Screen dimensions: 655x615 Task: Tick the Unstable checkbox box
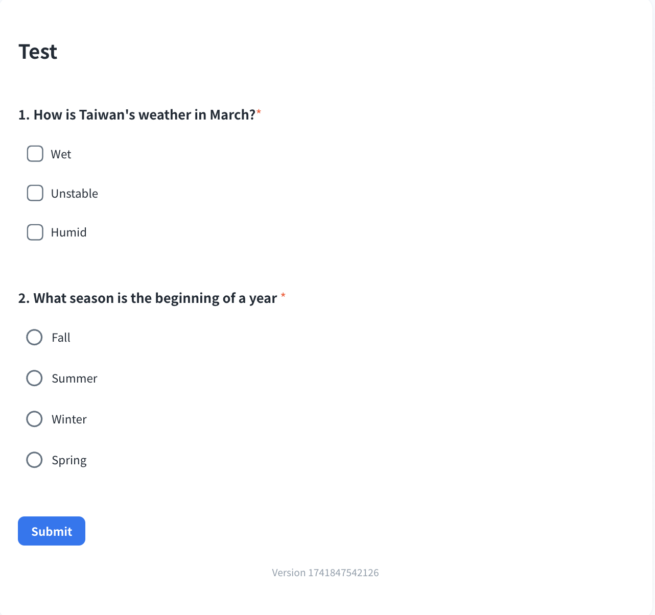coord(35,193)
